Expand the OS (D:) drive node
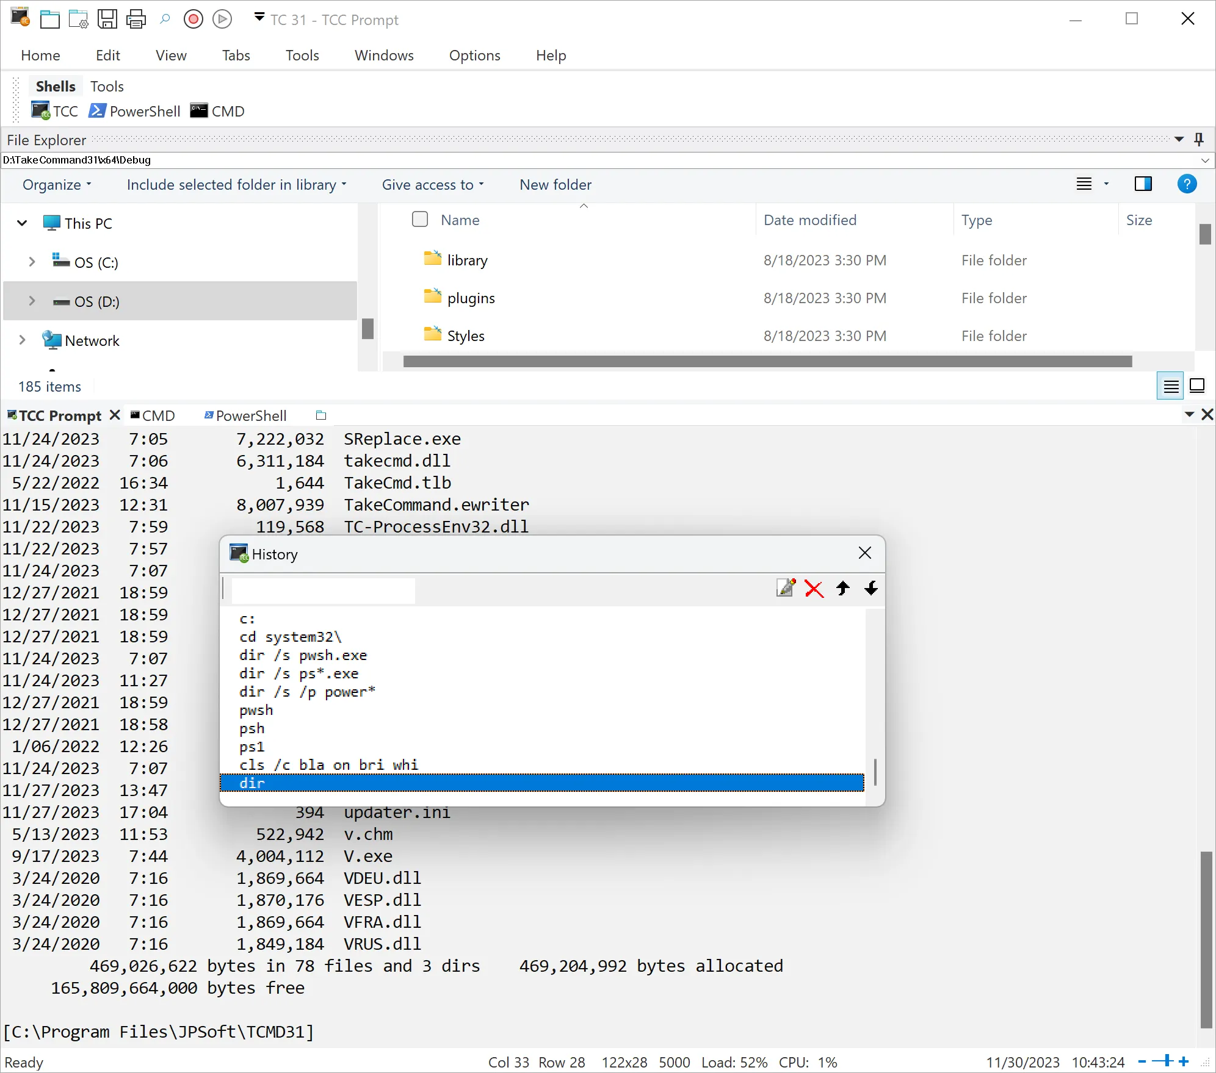Image resolution: width=1216 pixels, height=1073 pixels. pyautogui.click(x=32, y=301)
